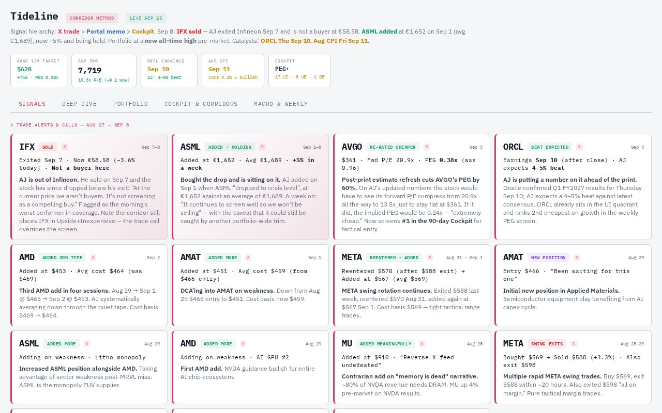Screen dimensions: 662x413
Task: Click the X badge on the IFX Sold card
Action: [x=65, y=147]
